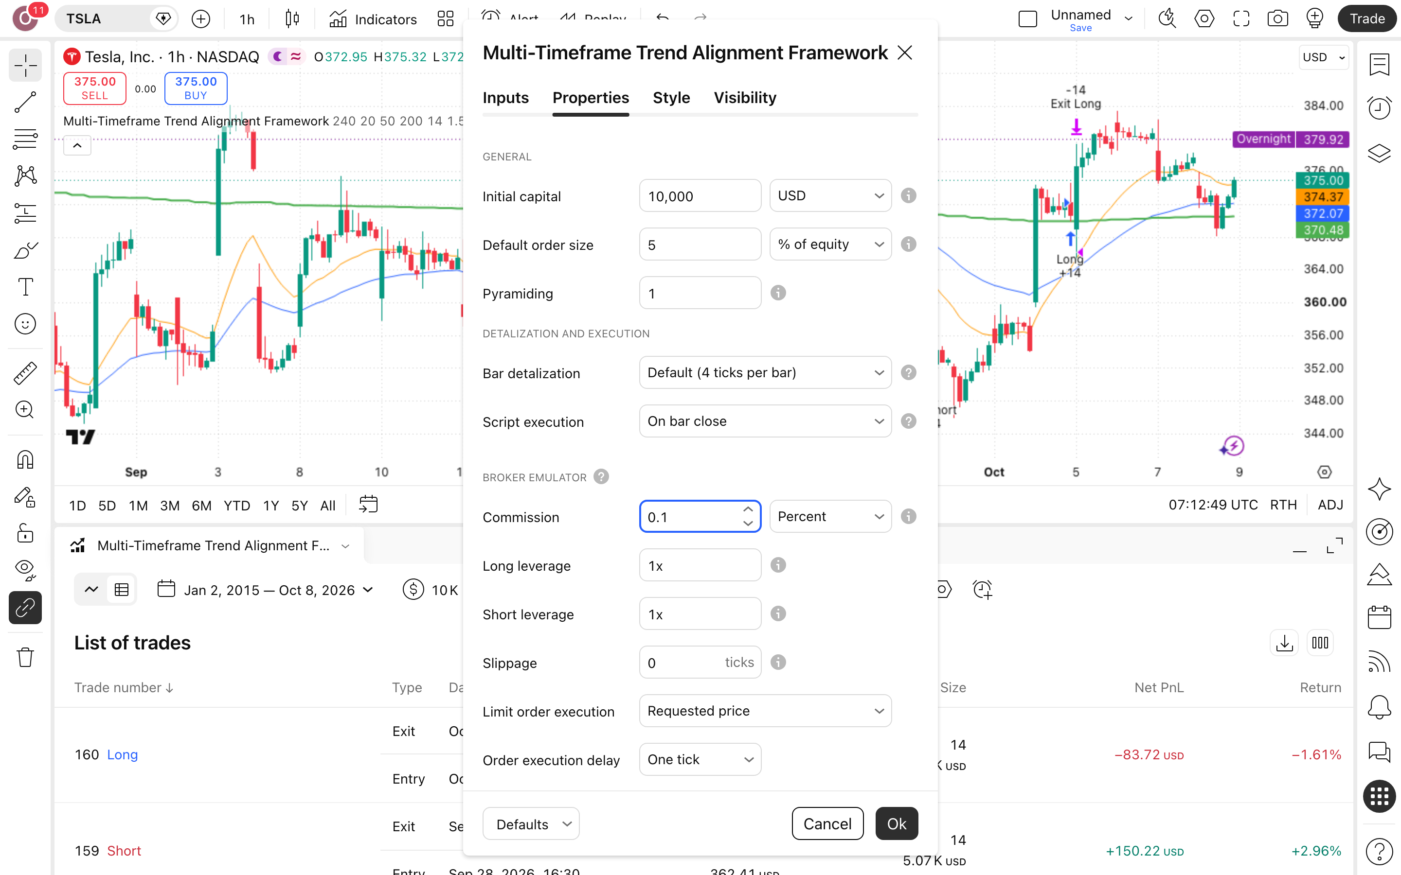Viewport: 1401px width, 875px height.
Task: Open the emoji and icons tool
Action: [25, 324]
